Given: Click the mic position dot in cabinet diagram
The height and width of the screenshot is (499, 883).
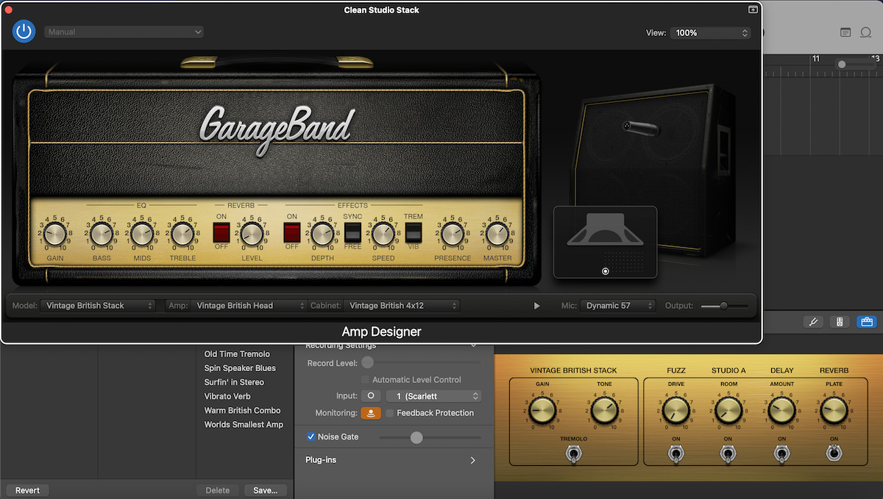Looking at the screenshot, I should (605, 271).
